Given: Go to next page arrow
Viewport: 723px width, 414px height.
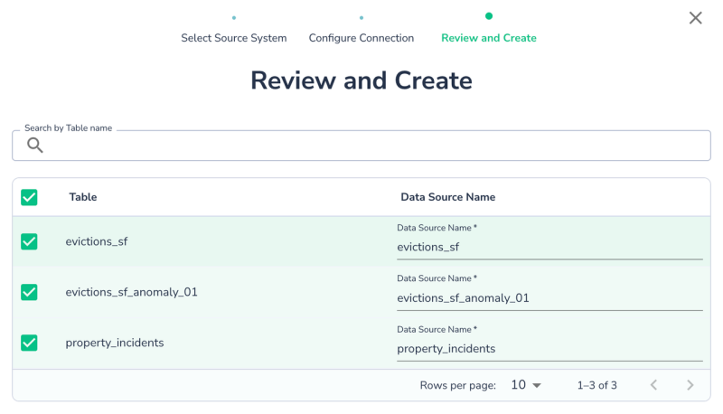Looking at the screenshot, I should coord(690,385).
